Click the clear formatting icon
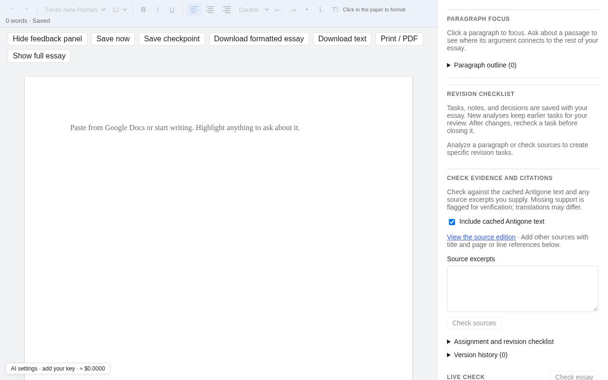 pos(335,9)
